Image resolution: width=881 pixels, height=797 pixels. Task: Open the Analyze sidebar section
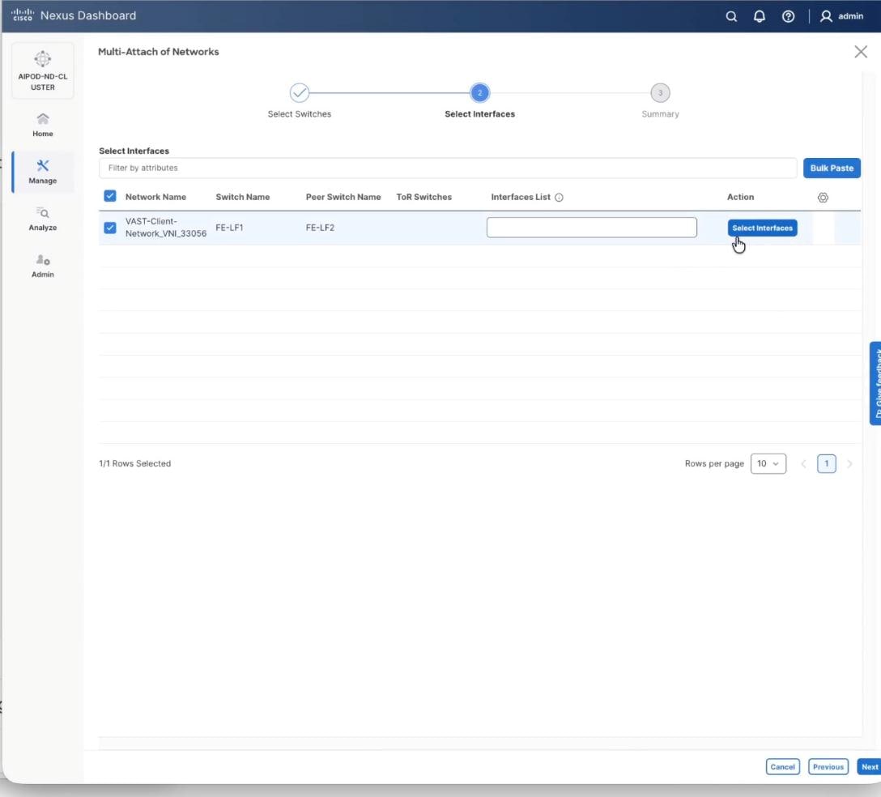43,219
